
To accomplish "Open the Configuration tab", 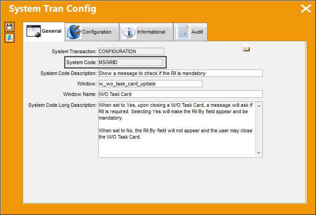I will (92, 32).
